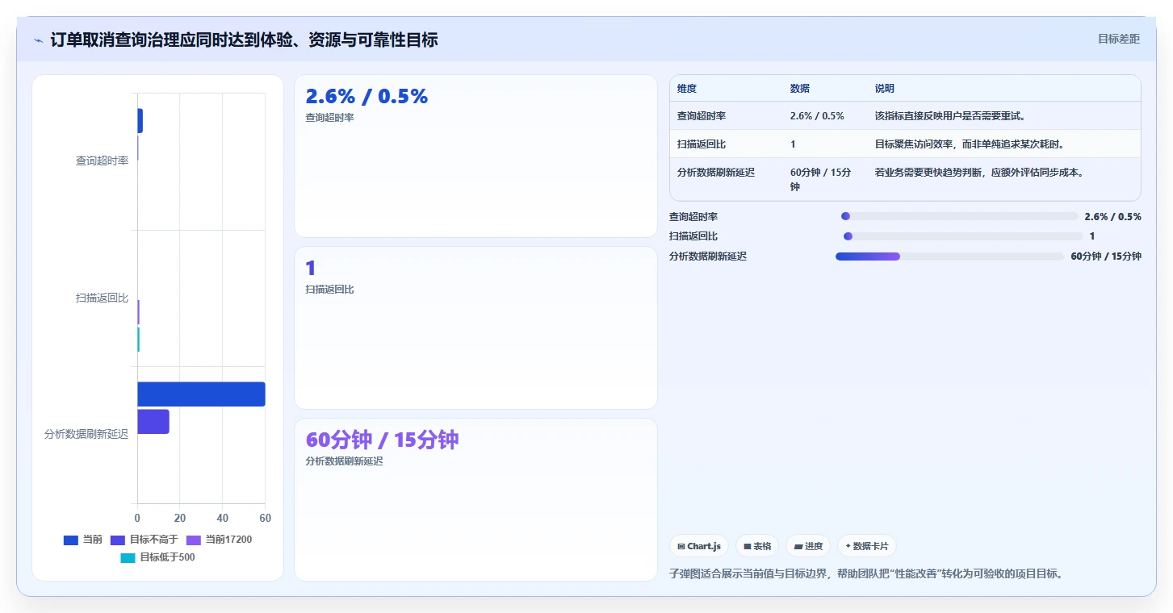Click the 分析数据刷新延迟 progress bar
1173x613 pixels.
point(949,256)
